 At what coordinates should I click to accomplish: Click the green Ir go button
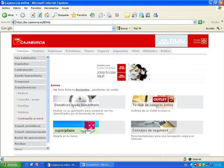pos(200,22)
